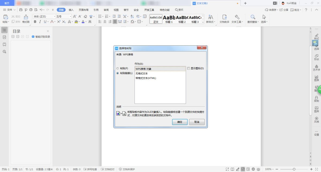Open the File (文件) menu dropdown
The height and width of the screenshot is (172, 321).
[9, 10]
